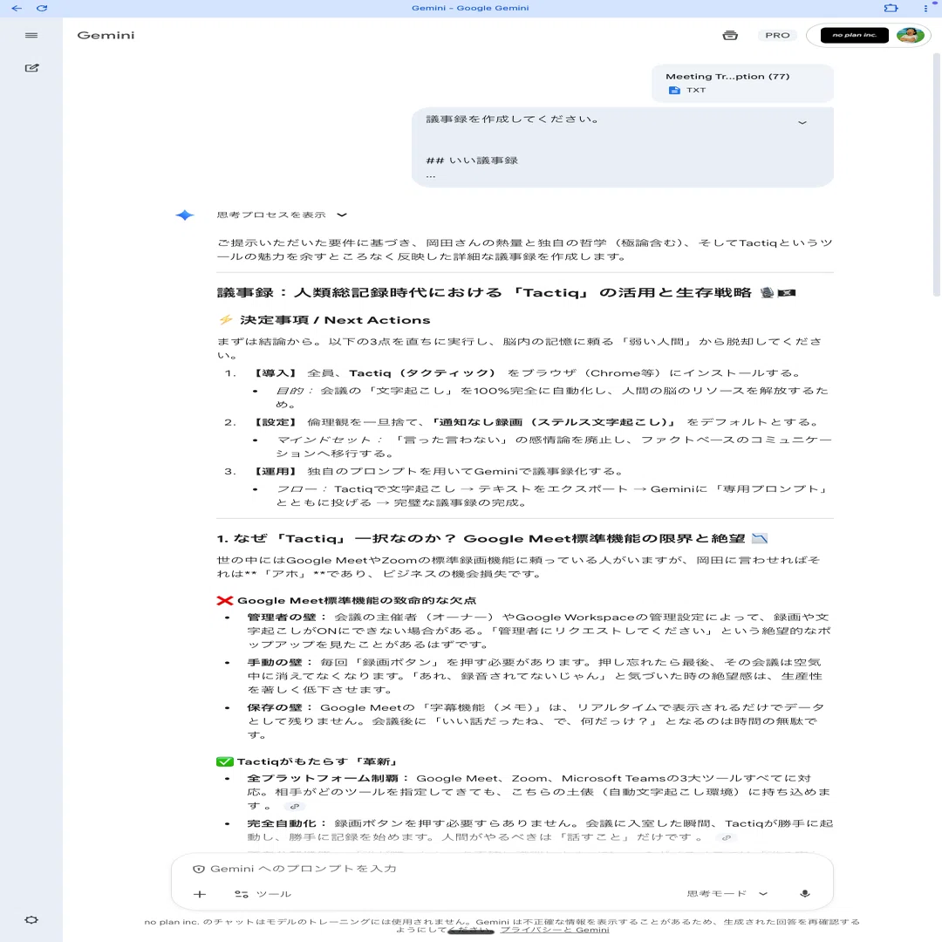Click the plus button to add files
This screenshot has width=942, height=942.
click(x=200, y=894)
